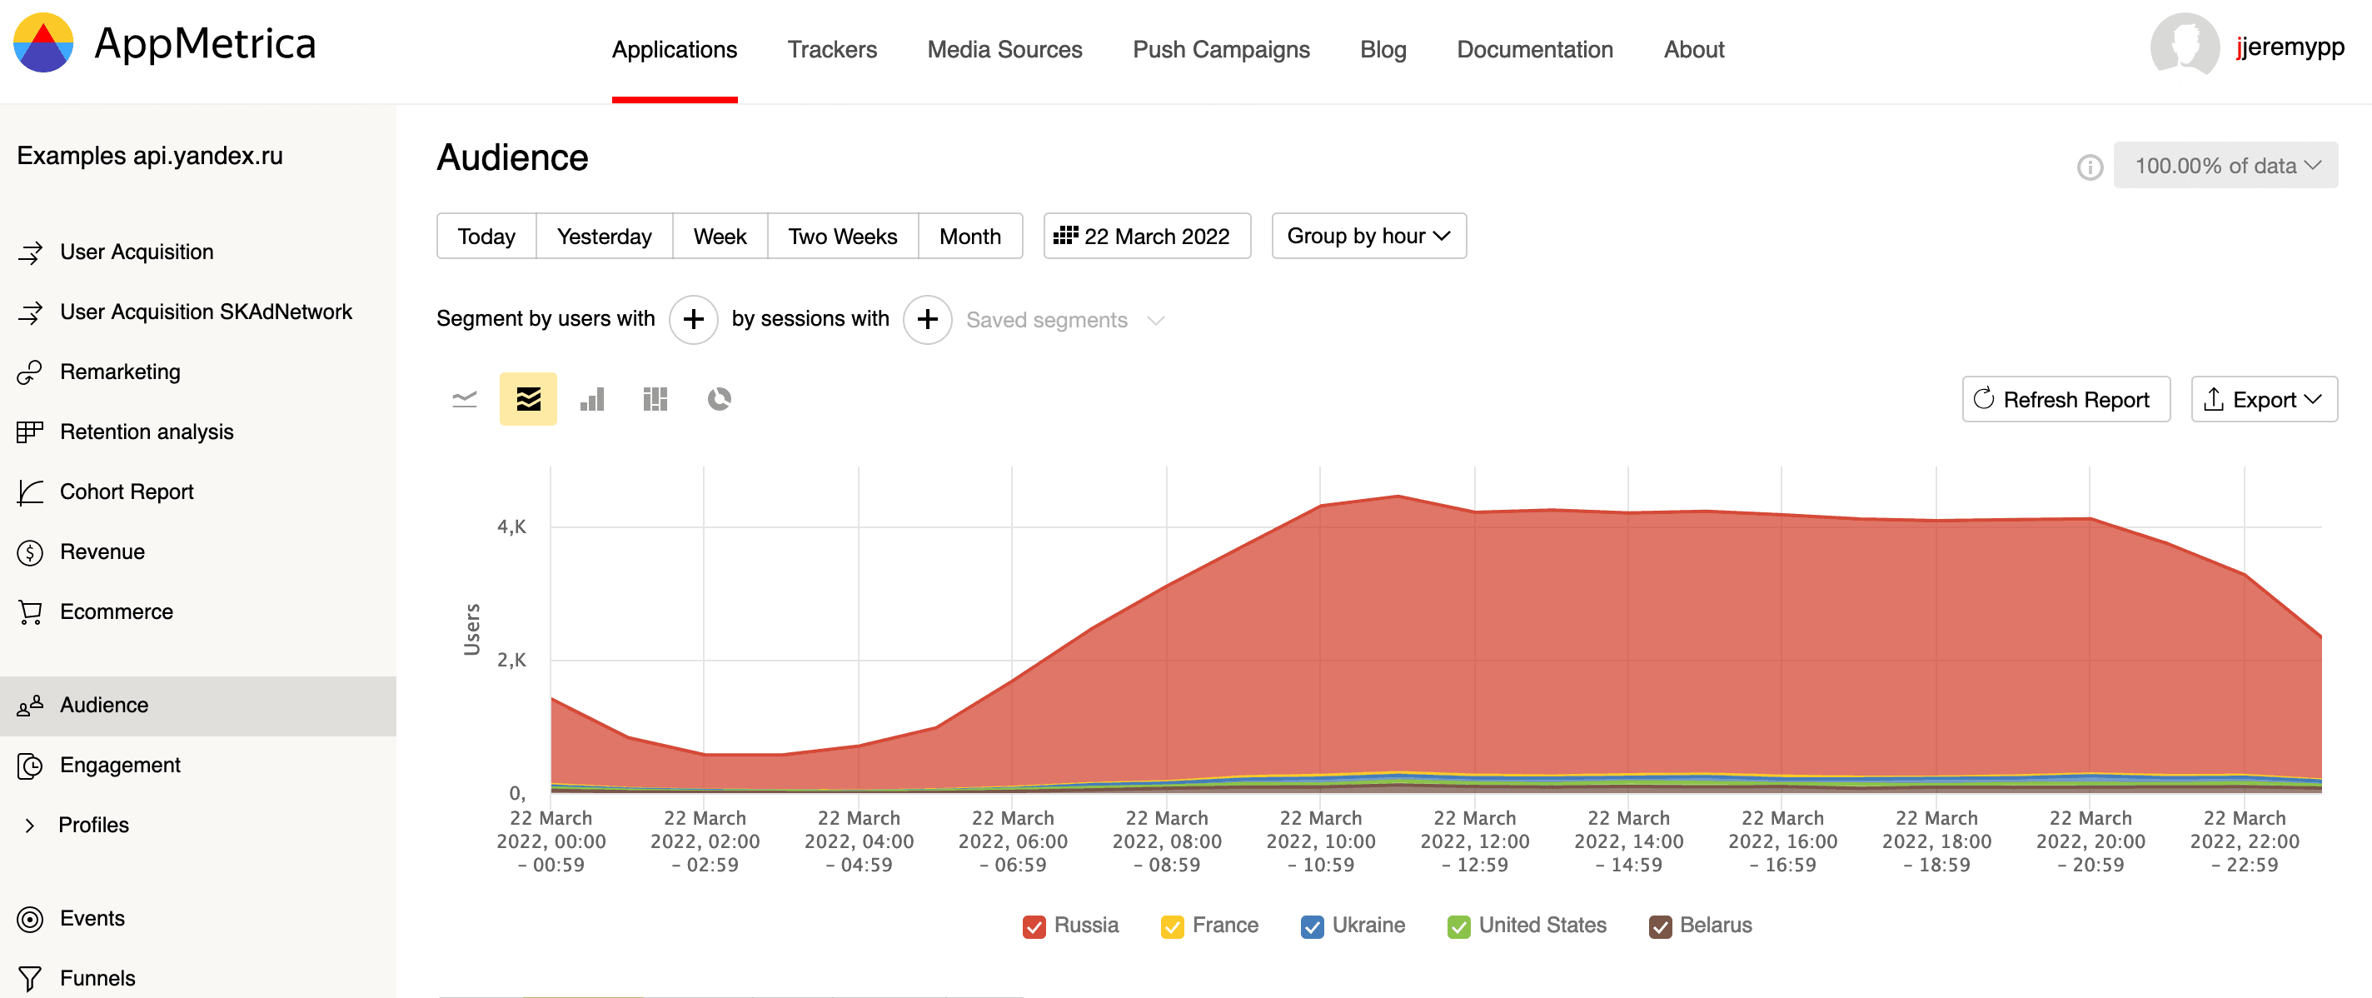
Task: Open the Revenue report
Action: (x=102, y=551)
